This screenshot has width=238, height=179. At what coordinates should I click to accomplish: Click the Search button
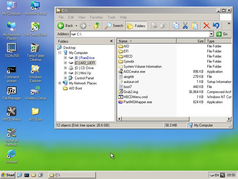click(114, 26)
